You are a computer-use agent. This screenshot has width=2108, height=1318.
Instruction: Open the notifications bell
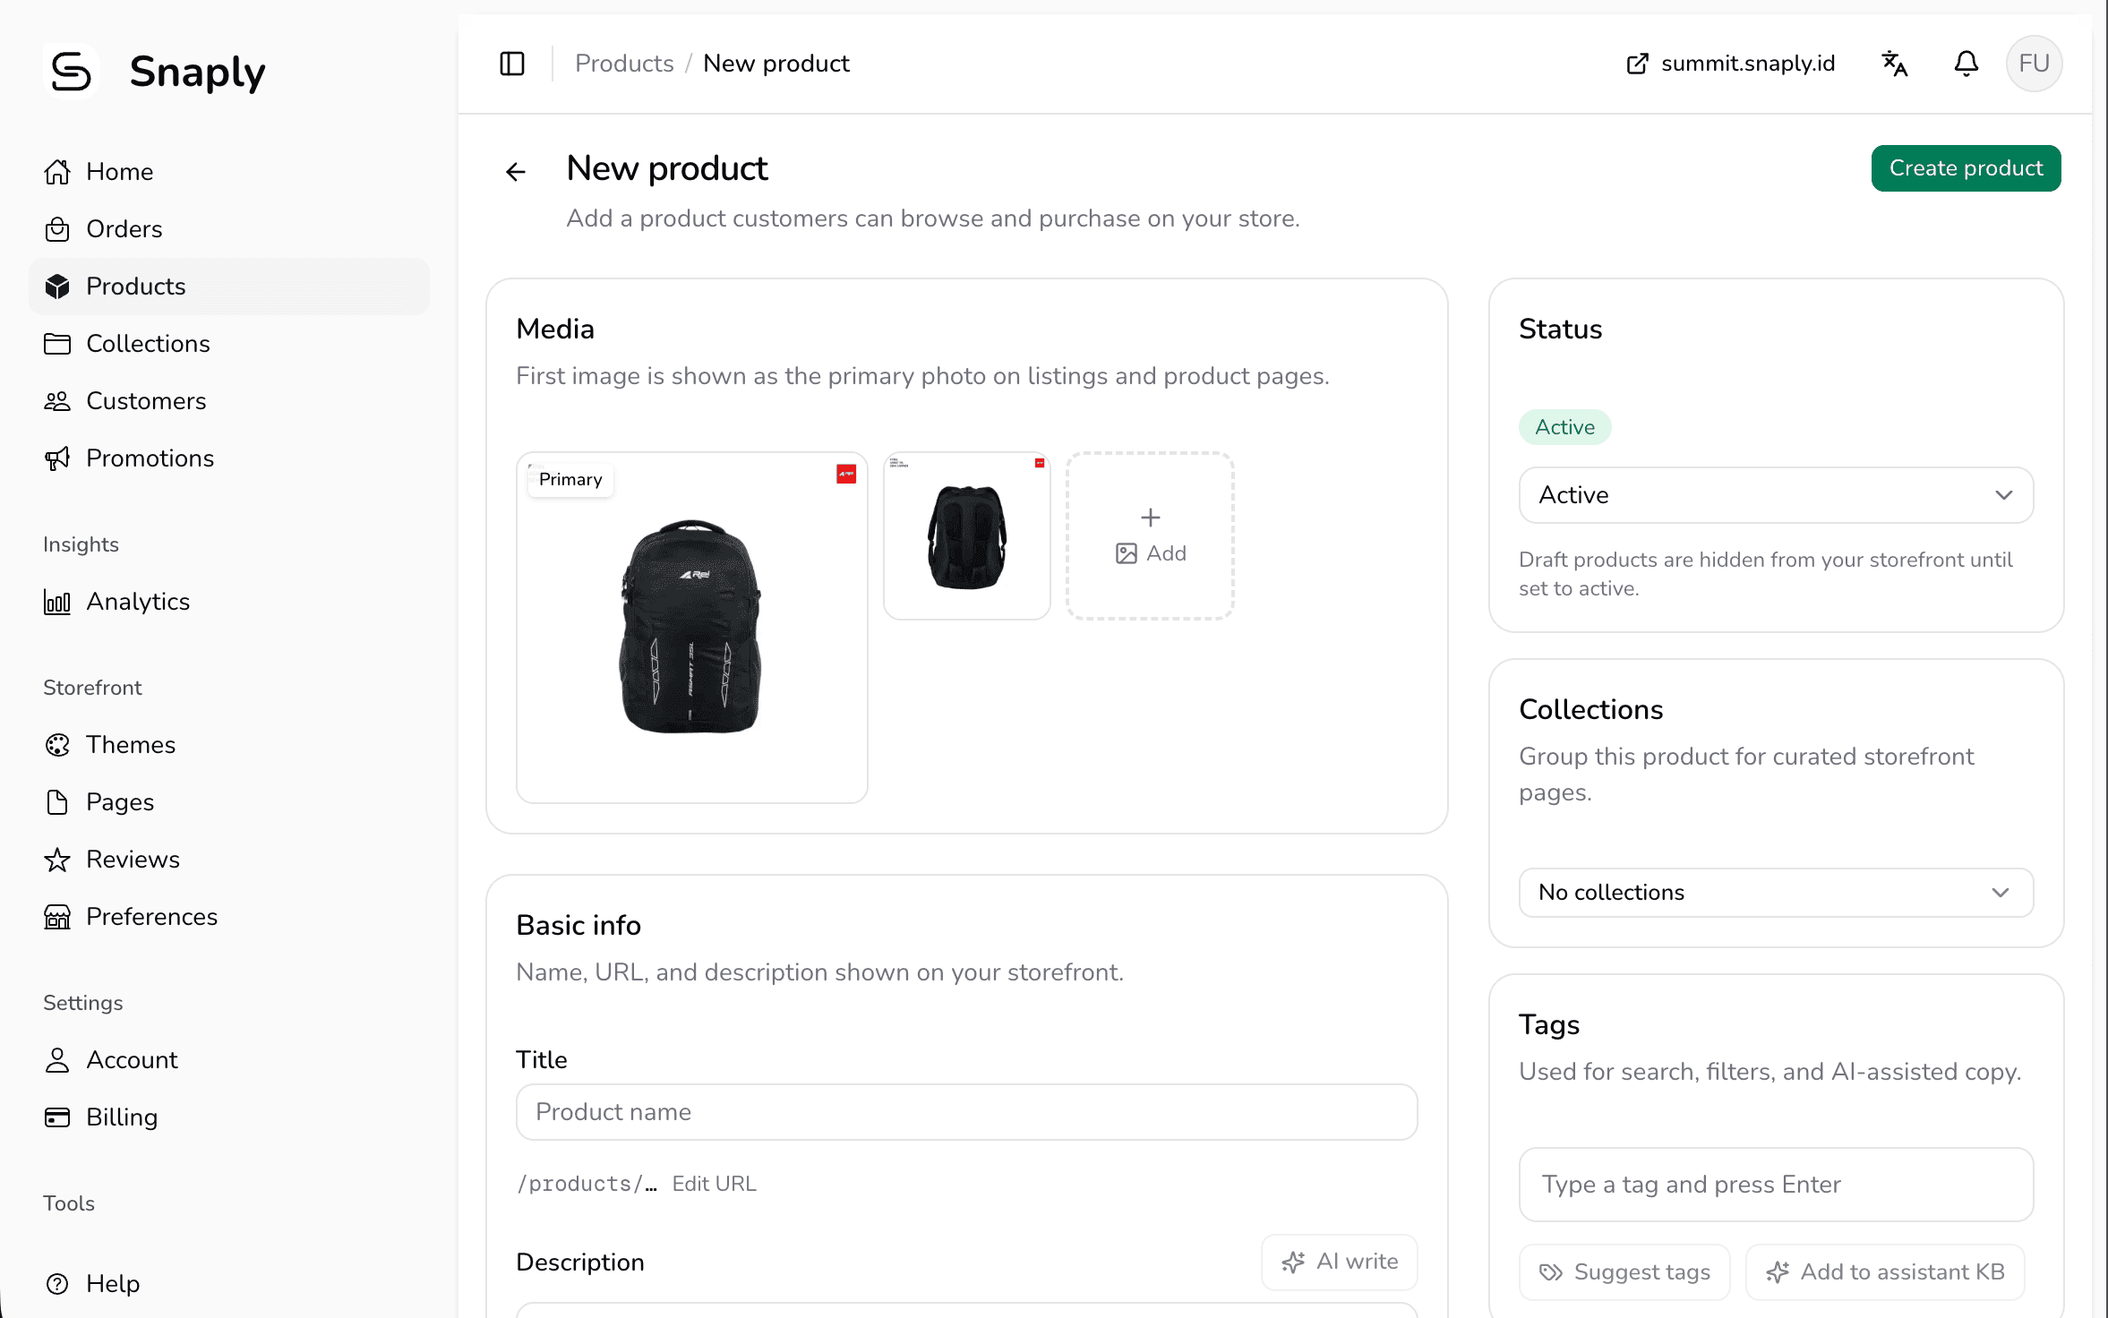(1967, 64)
